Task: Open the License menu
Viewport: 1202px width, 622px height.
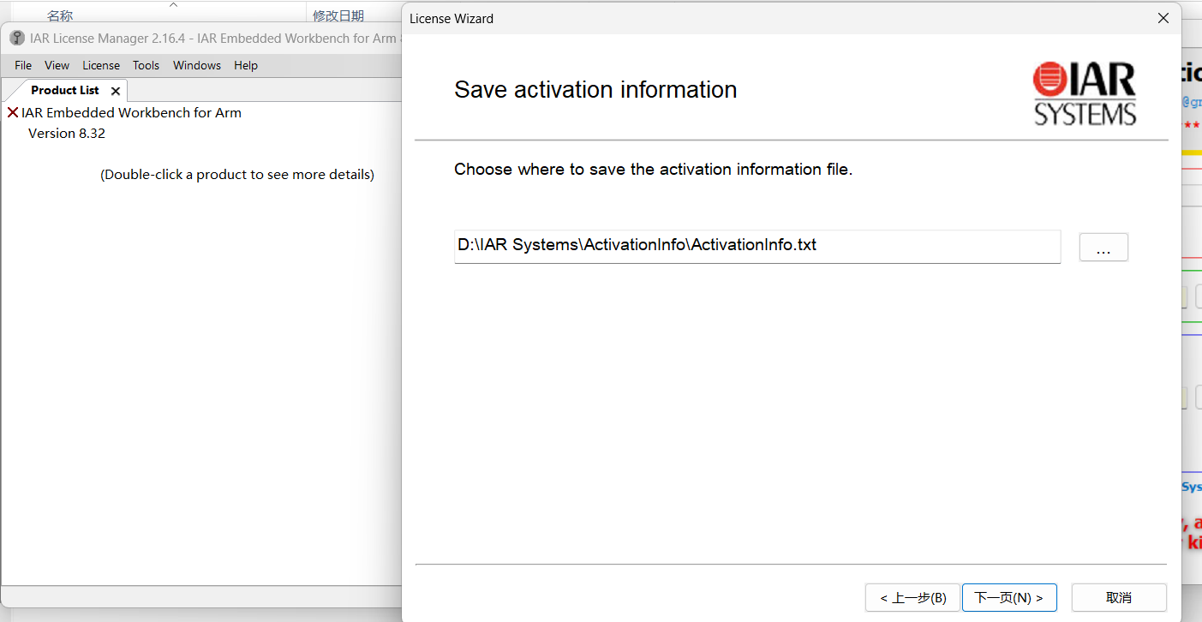Action: [101, 65]
